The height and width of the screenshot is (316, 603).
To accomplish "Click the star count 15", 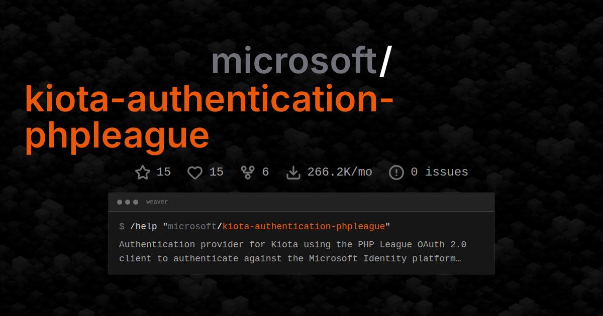I will coord(164,172).
